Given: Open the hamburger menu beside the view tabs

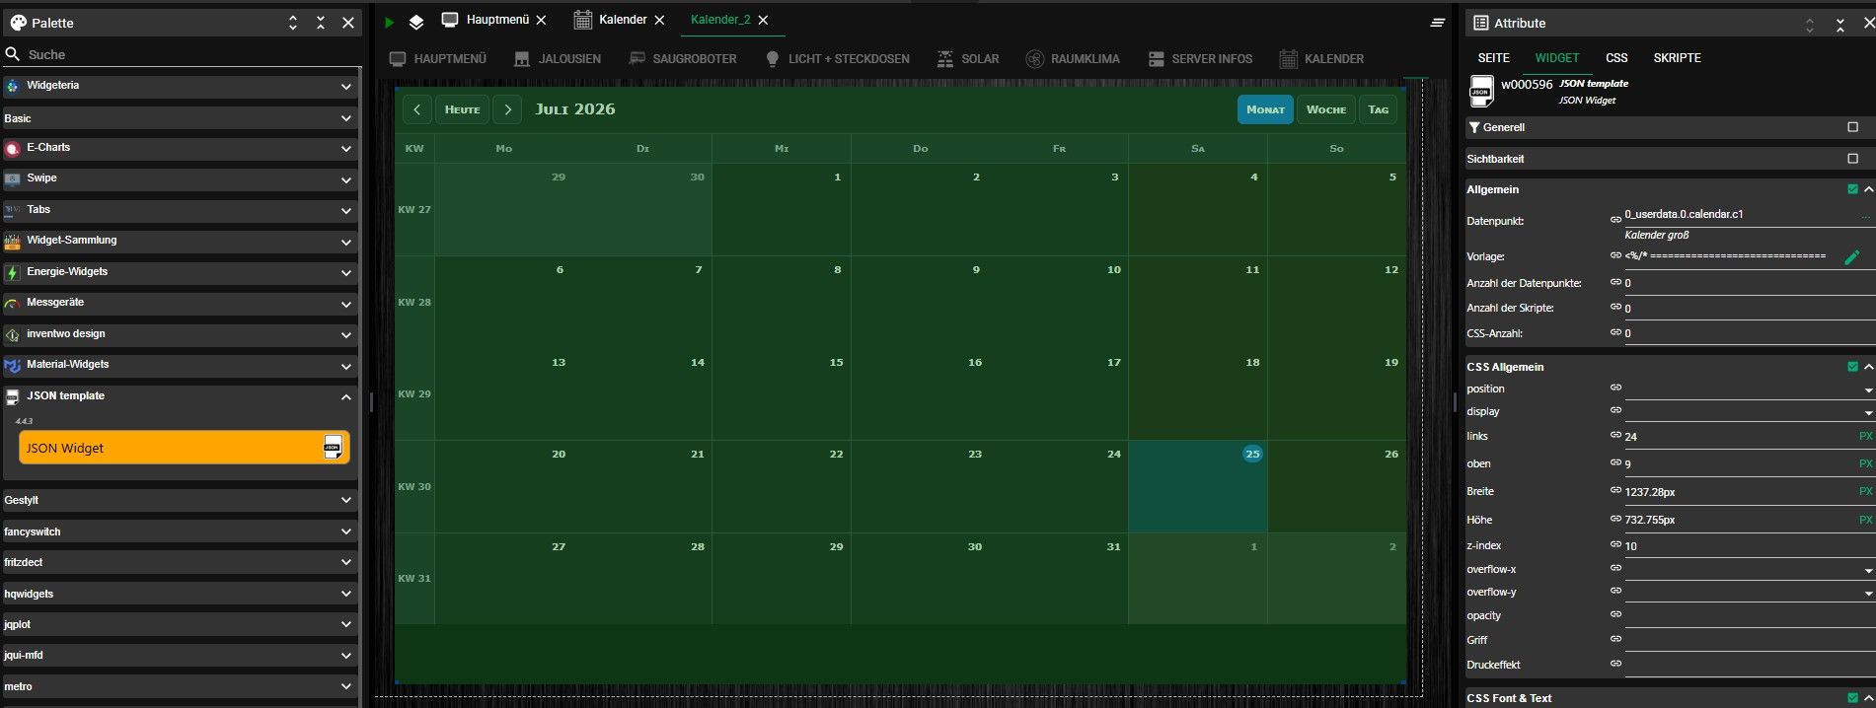Looking at the screenshot, I should point(1438,22).
